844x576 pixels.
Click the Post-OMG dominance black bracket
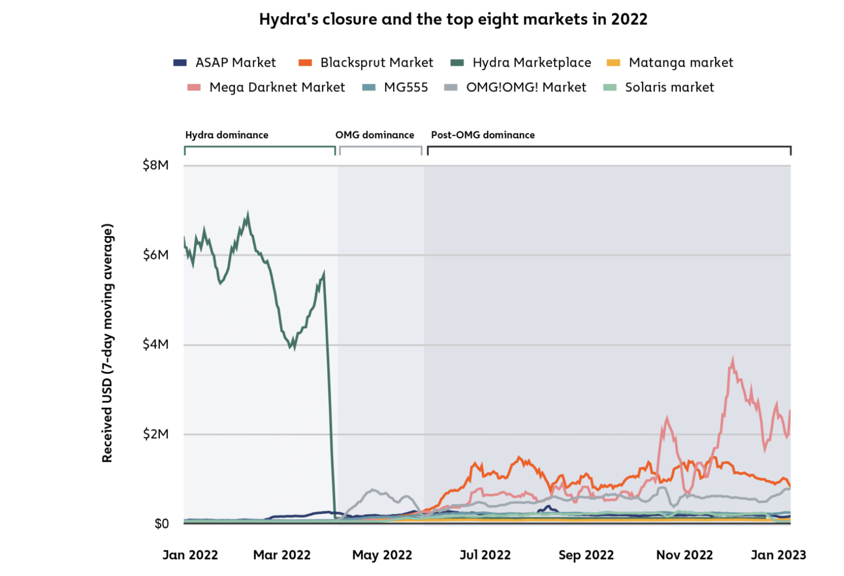pyautogui.click(x=609, y=150)
